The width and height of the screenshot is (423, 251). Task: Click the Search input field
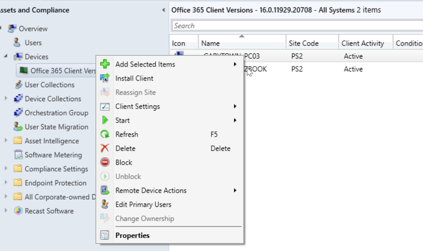click(x=297, y=26)
